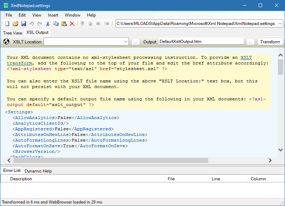Viewport: 285px width, 206px height.
Task: Click the Transform button
Action: [270, 42]
